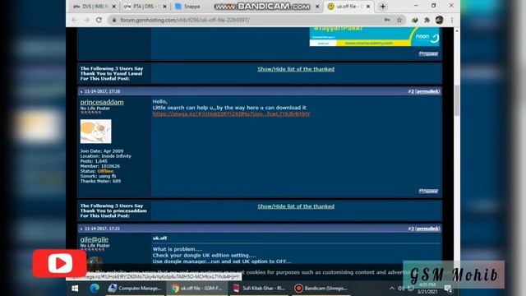
Task: Click the padlock site info icon
Action: point(114,20)
